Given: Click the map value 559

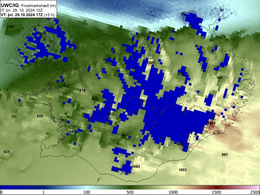Looking at the screenshot, I should (10, 27).
